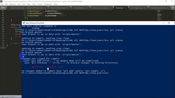
Task: Open the Find menu
Action: pyautogui.click(x=19, y=4)
